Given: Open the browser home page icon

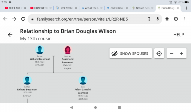Looking at the screenshot, I should (x=167, y=19).
